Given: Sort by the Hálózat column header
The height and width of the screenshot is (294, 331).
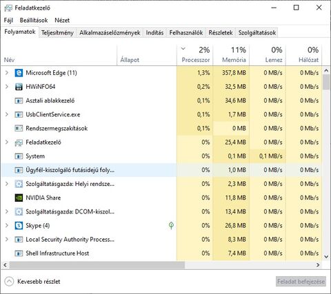Looking at the screenshot, I should click(303, 55).
